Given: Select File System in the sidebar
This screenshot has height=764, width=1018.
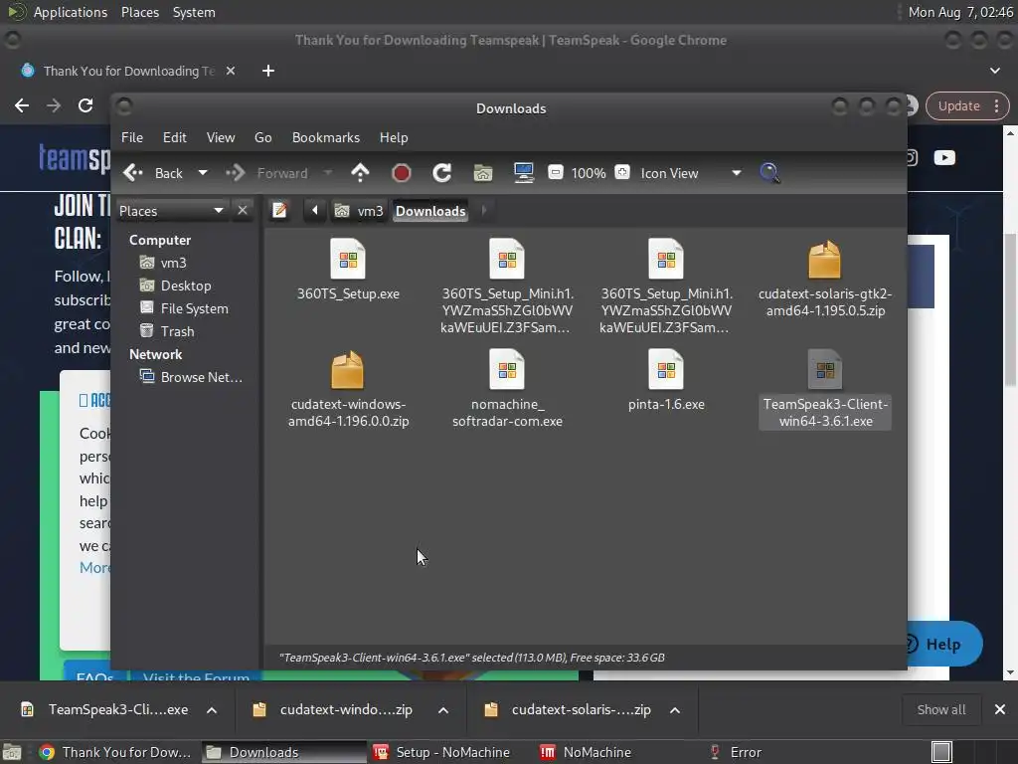Looking at the screenshot, I should coord(184,308).
